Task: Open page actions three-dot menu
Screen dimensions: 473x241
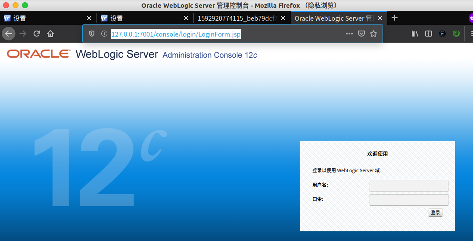Action: click(x=349, y=34)
